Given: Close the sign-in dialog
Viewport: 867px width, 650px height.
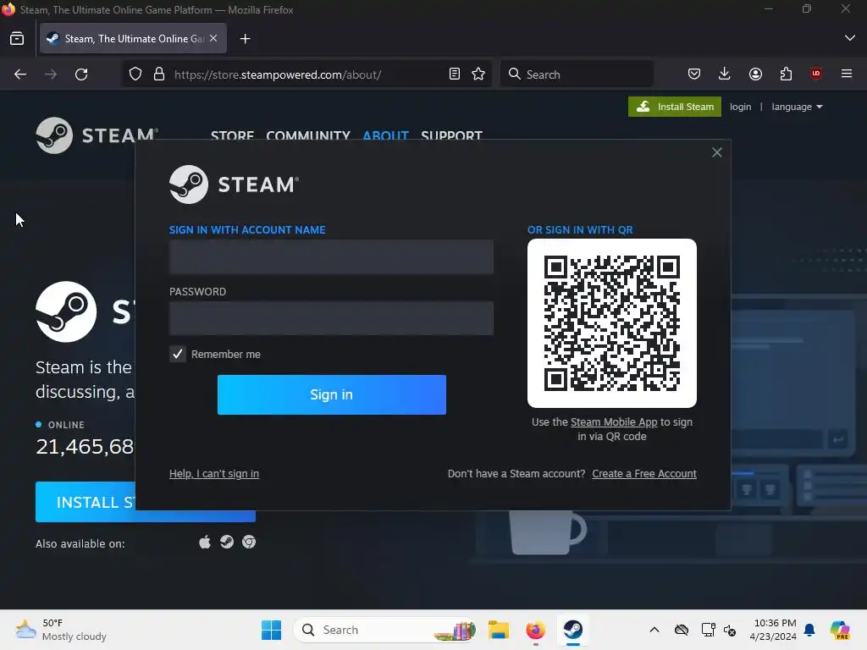Looking at the screenshot, I should tap(716, 152).
